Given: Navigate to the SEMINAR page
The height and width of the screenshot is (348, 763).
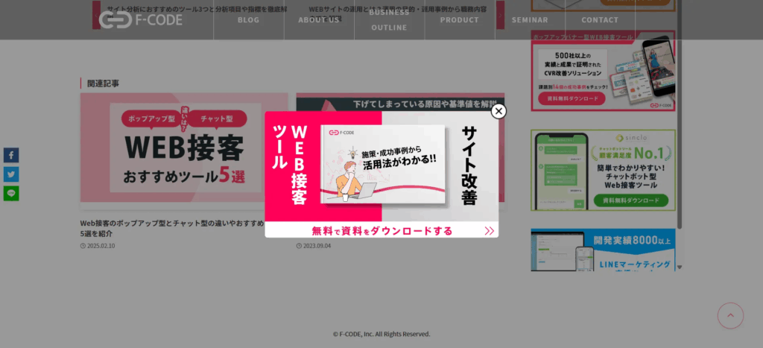Looking at the screenshot, I should click(x=530, y=20).
